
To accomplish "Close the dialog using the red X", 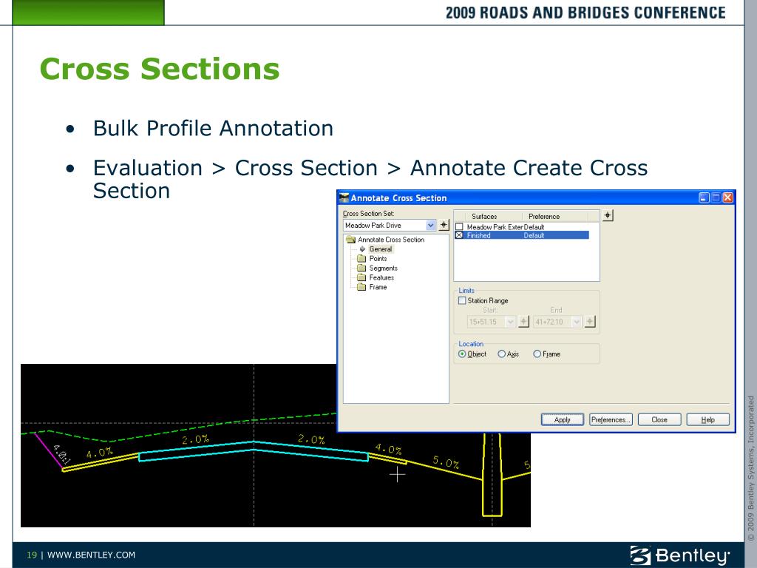I will (x=727, y=197).
